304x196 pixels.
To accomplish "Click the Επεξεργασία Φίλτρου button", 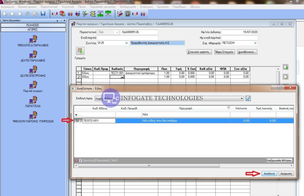I will [279, 161].
